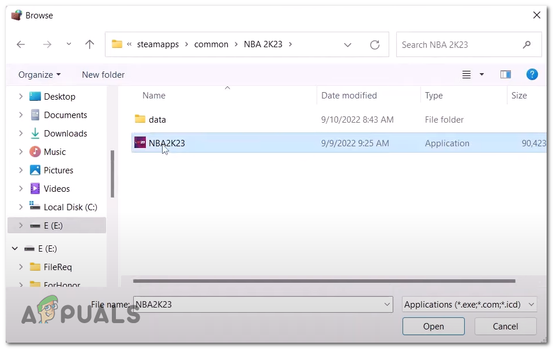The width and height of the screenshot is (553, 349).
Task: Show hidden path segments via double chevron
Action: [129, 44]
